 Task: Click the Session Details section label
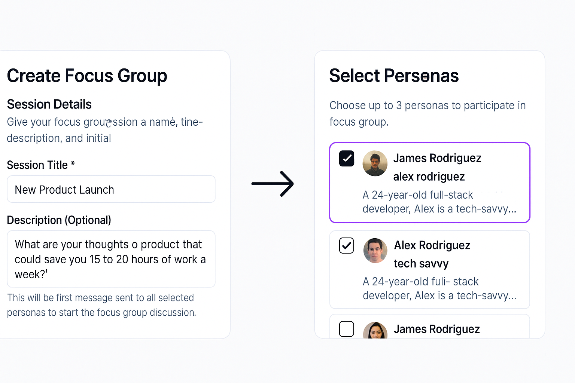[49, 104]
